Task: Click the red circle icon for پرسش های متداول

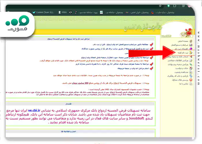Action: (191, 80)
